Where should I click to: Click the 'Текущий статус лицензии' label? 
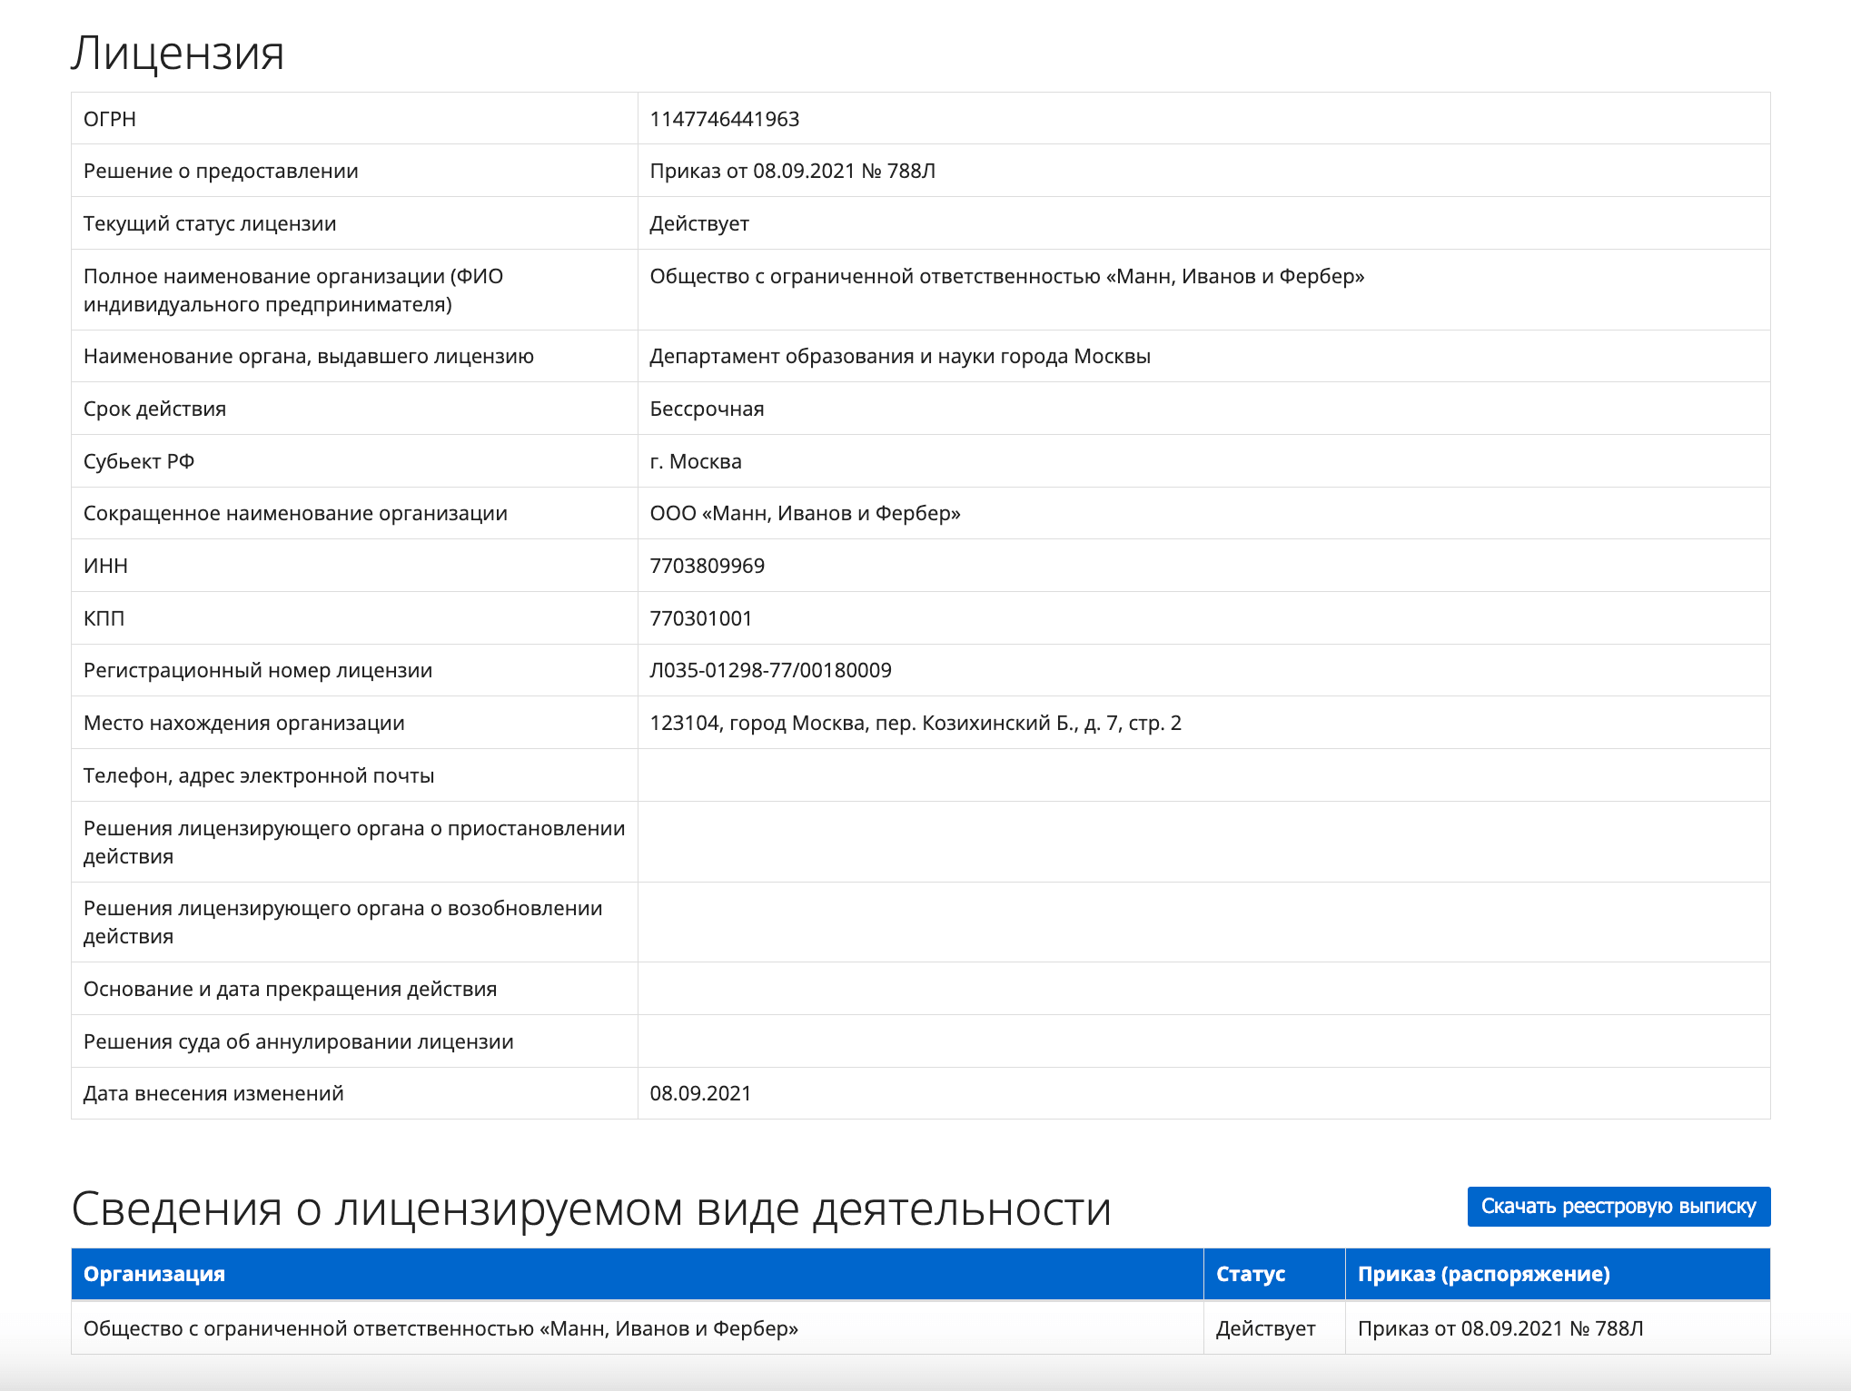tap(210, 223)
